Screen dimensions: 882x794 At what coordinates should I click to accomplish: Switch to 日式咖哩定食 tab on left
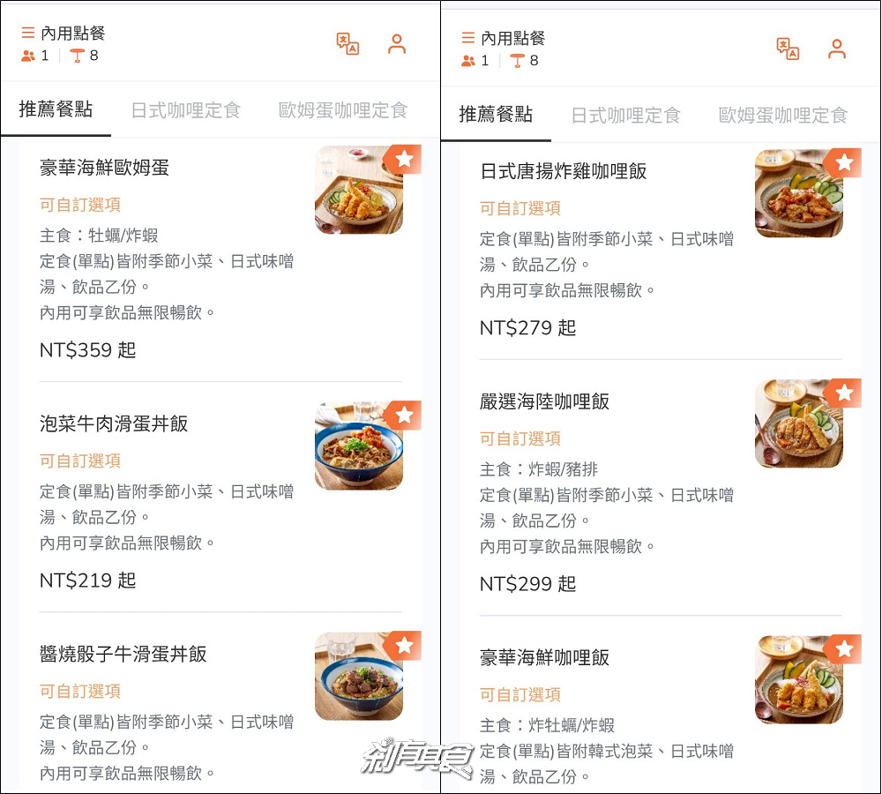point(186,109)
